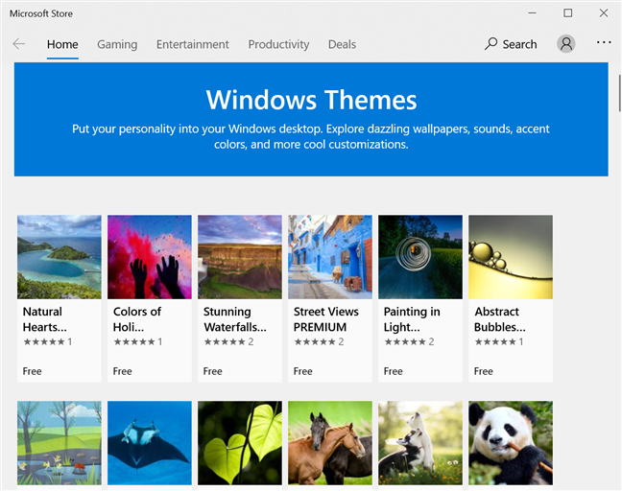622x491 pixels.
Task: Maximize the Microsoft Store window
Action: [568, 13]
